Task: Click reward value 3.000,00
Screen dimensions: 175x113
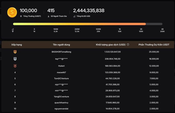Action: click(x=154, y=97)
